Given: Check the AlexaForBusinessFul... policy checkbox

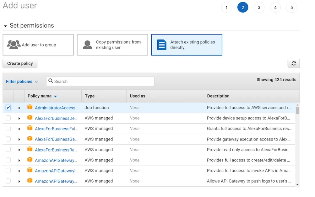Looking at the screenshot, I should click(8, 129).
